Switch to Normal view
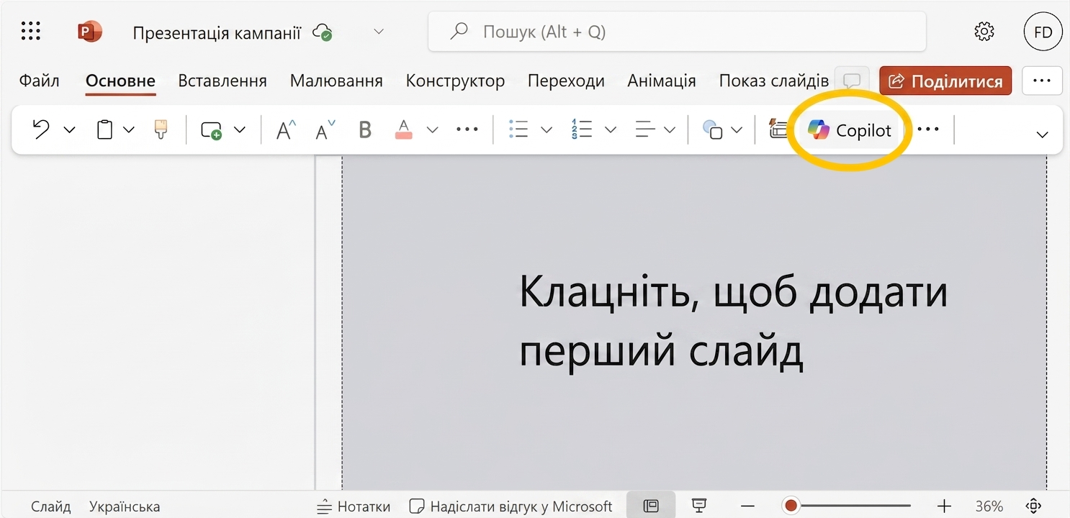The width and height of the screenshot is (1070, 518). tap(651, 506)
